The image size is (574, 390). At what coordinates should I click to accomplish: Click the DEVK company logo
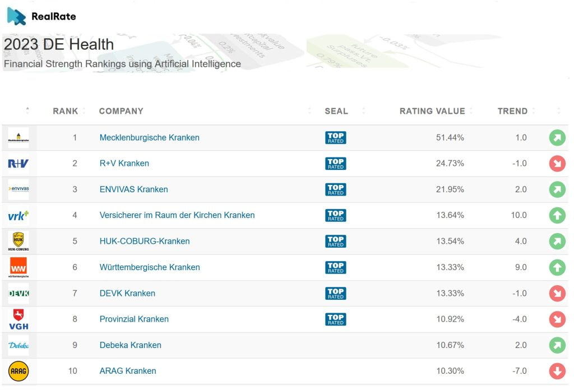(x=18, y=293)
